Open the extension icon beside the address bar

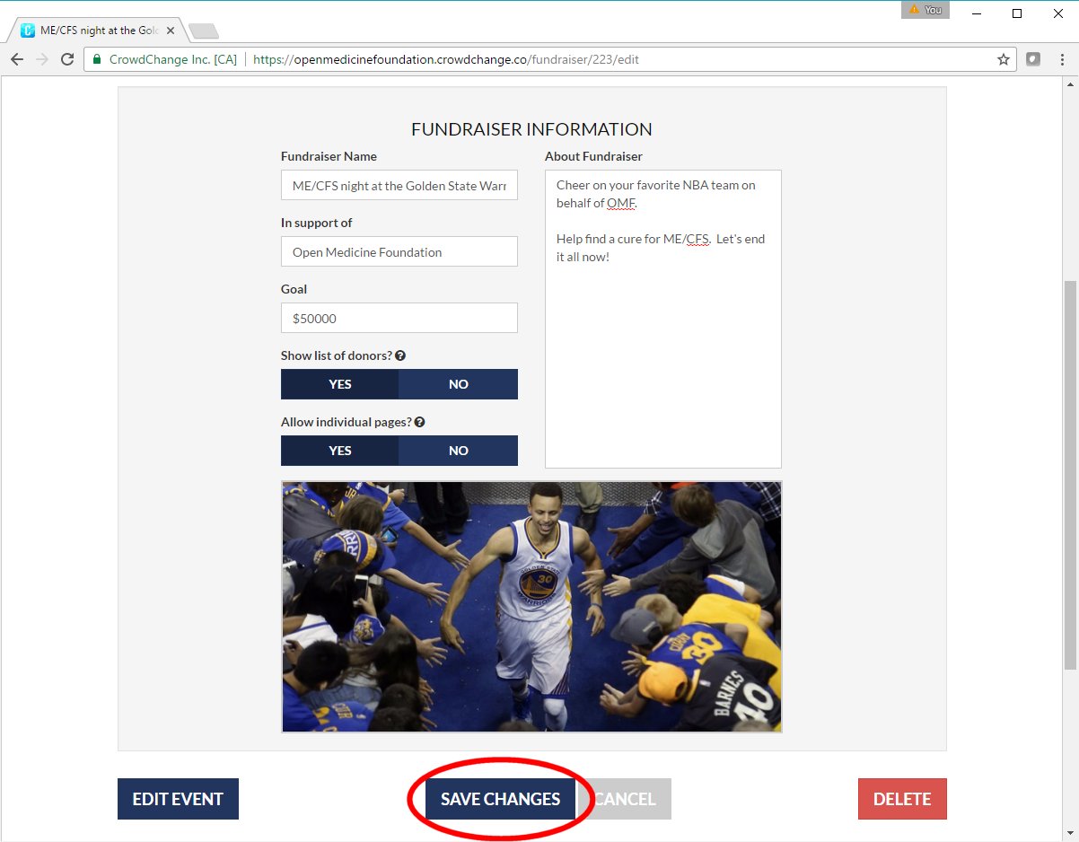(x=1033, y=59)
